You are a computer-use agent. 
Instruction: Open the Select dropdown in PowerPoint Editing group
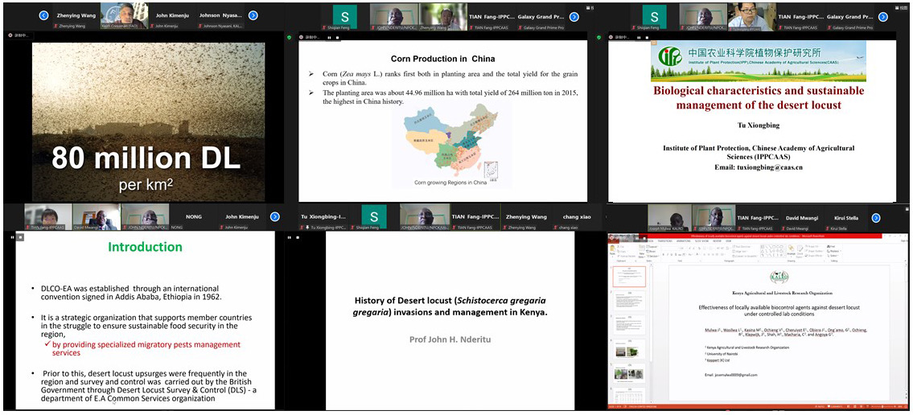point(833,256)
